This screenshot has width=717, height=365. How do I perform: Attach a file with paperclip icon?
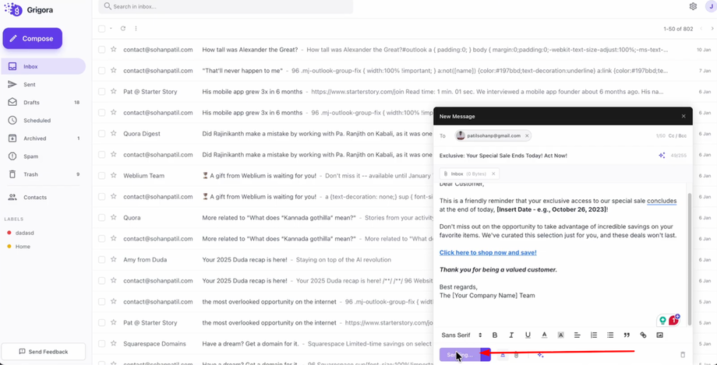point(516,354)
